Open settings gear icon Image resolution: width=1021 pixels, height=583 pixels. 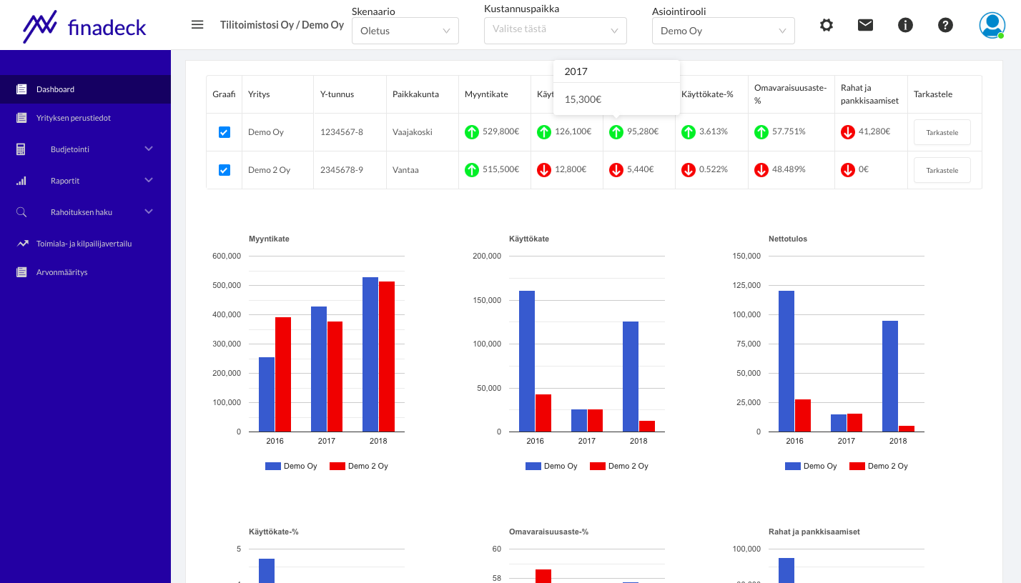[827, 25]
